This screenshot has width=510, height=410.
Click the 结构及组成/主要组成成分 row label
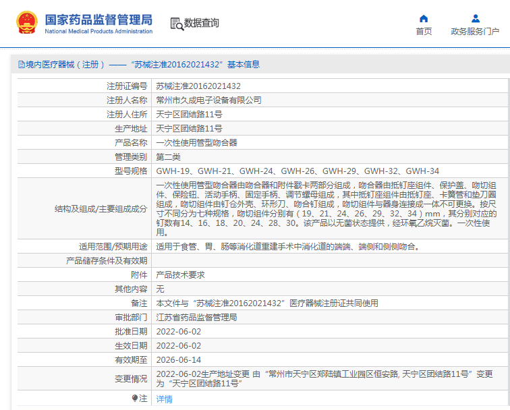coord(101,209)
